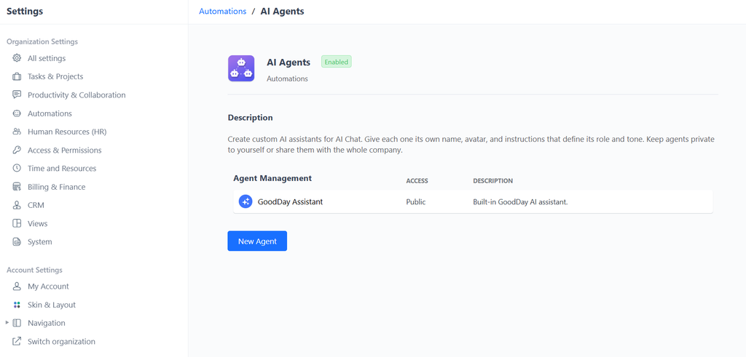Click the Agent Management heading
The image size is (746, 357).
[272, 179]
